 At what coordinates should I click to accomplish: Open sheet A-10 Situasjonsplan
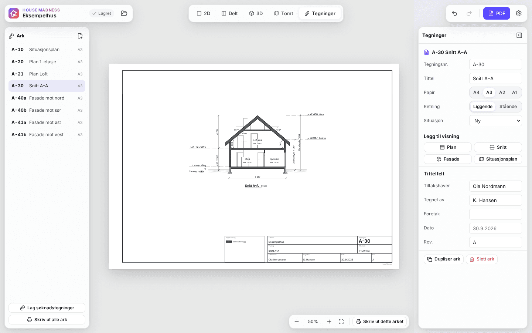point(47,50)
